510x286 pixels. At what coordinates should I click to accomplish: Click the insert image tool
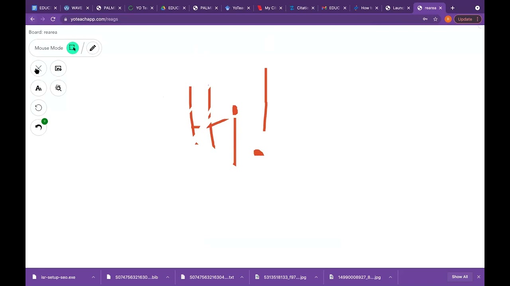(58, 69)
